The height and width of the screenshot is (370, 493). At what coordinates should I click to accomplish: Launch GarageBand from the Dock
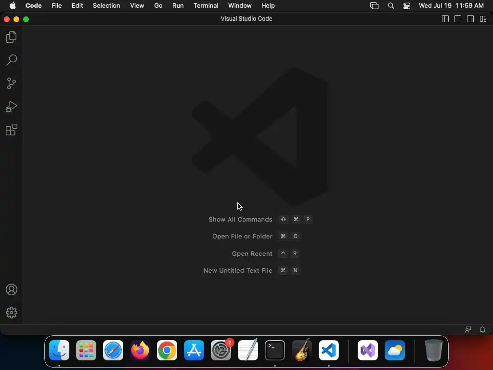(302, 350)
